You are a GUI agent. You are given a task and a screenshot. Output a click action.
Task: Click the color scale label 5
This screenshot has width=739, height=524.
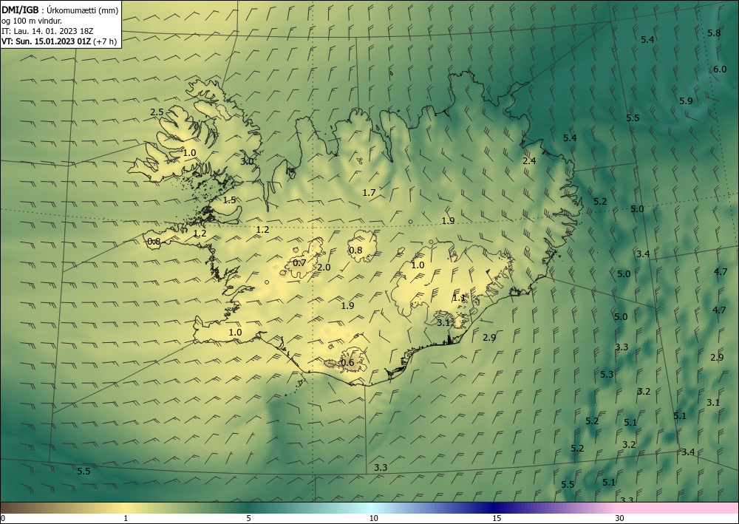point(248,518)
